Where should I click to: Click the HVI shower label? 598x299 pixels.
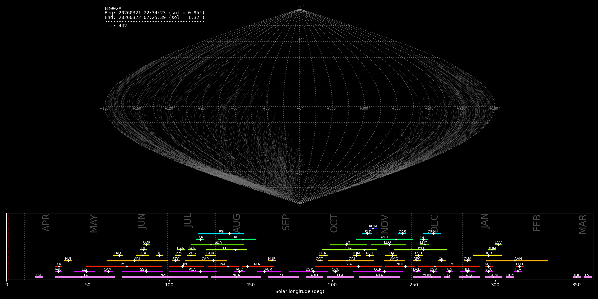68,259
